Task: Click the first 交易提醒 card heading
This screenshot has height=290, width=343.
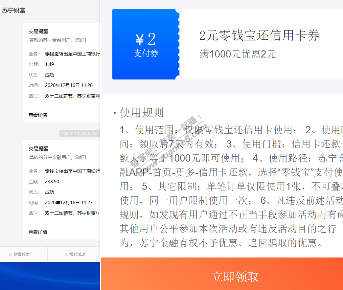Action: click(38, 31)
